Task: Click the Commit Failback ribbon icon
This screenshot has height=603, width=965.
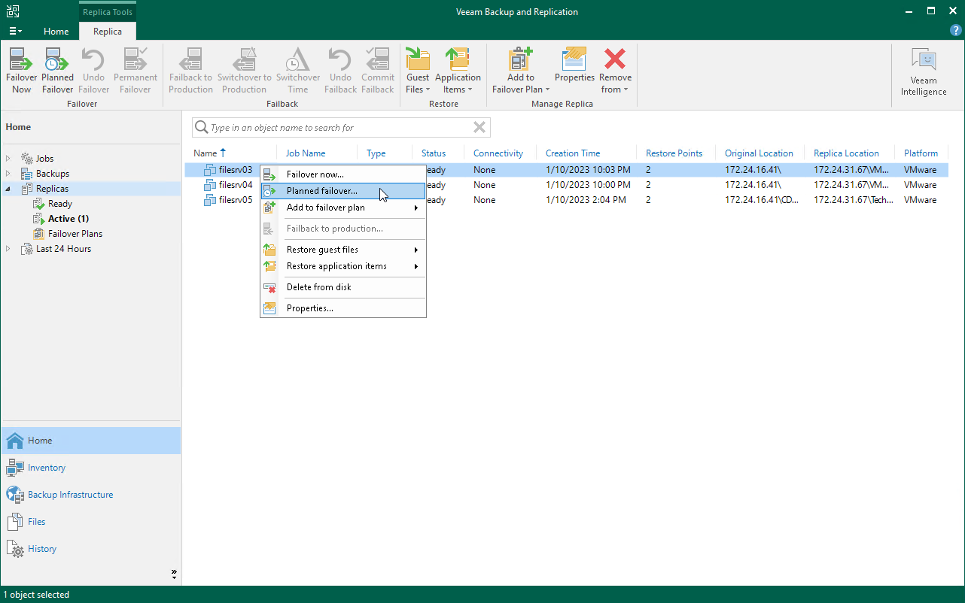Action: (378, 71)
